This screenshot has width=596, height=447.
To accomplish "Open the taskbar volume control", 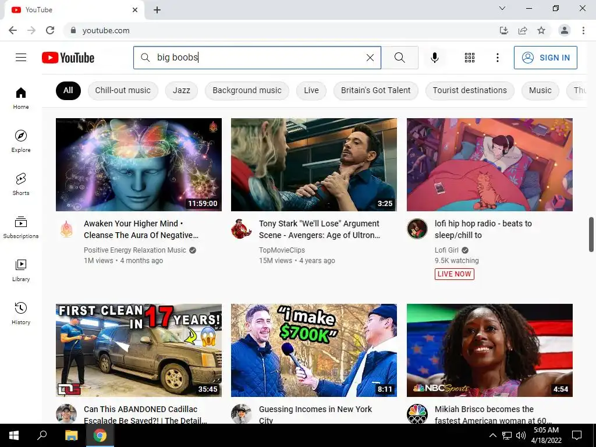I will (x=521, y=435).
